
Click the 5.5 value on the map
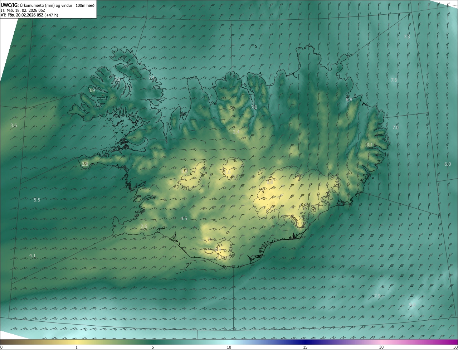click(37, 200)
